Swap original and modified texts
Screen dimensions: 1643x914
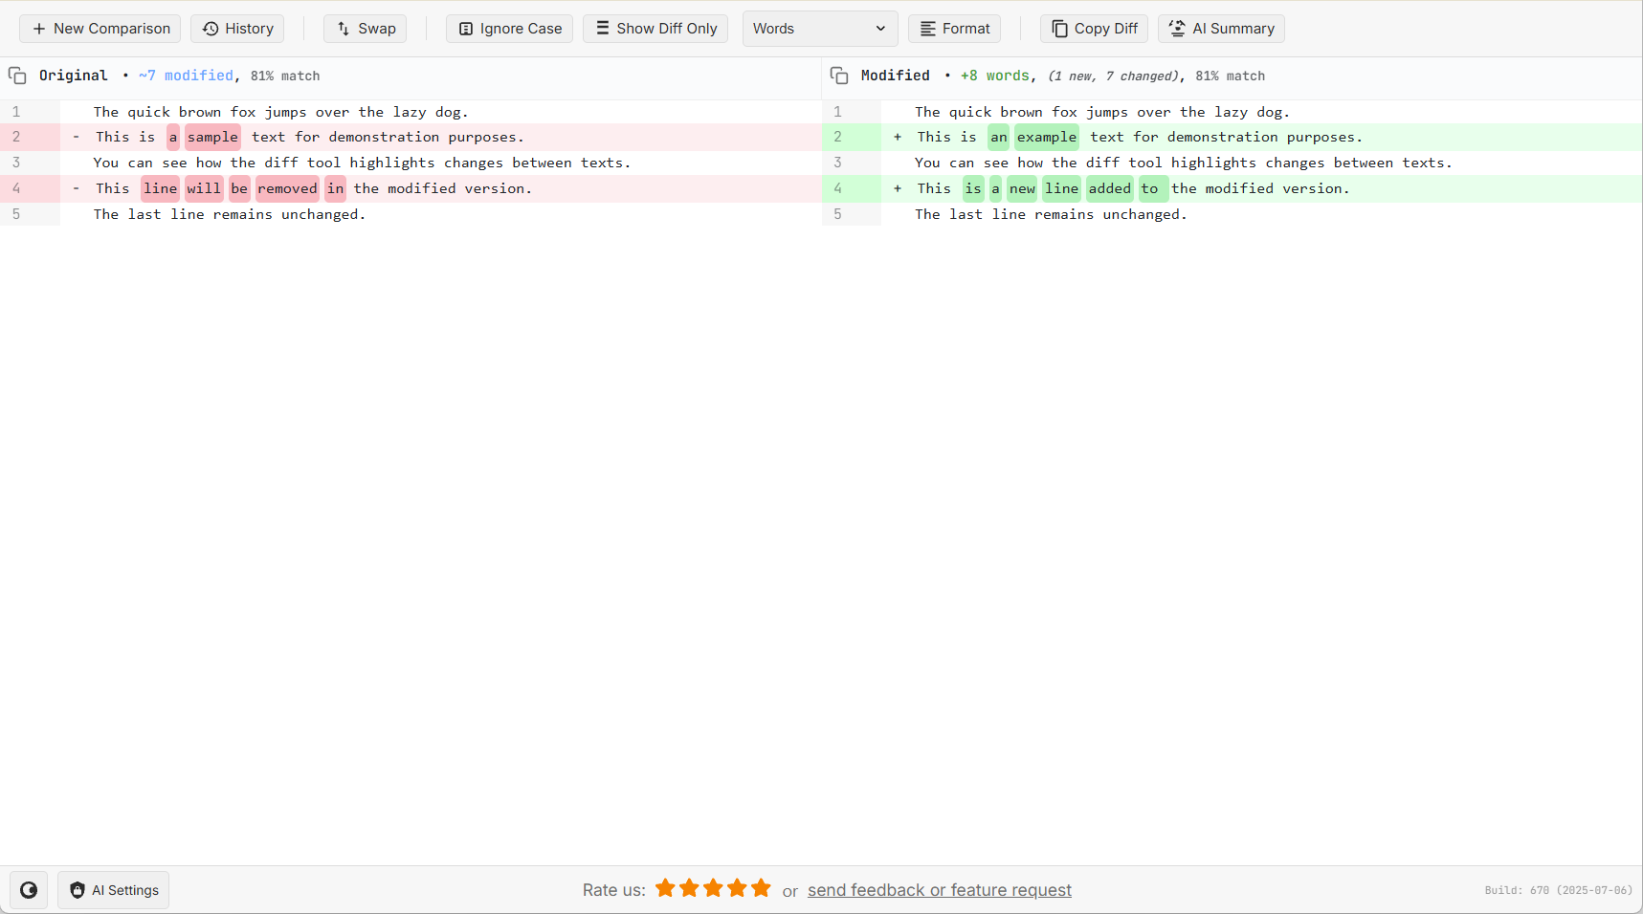366,29
